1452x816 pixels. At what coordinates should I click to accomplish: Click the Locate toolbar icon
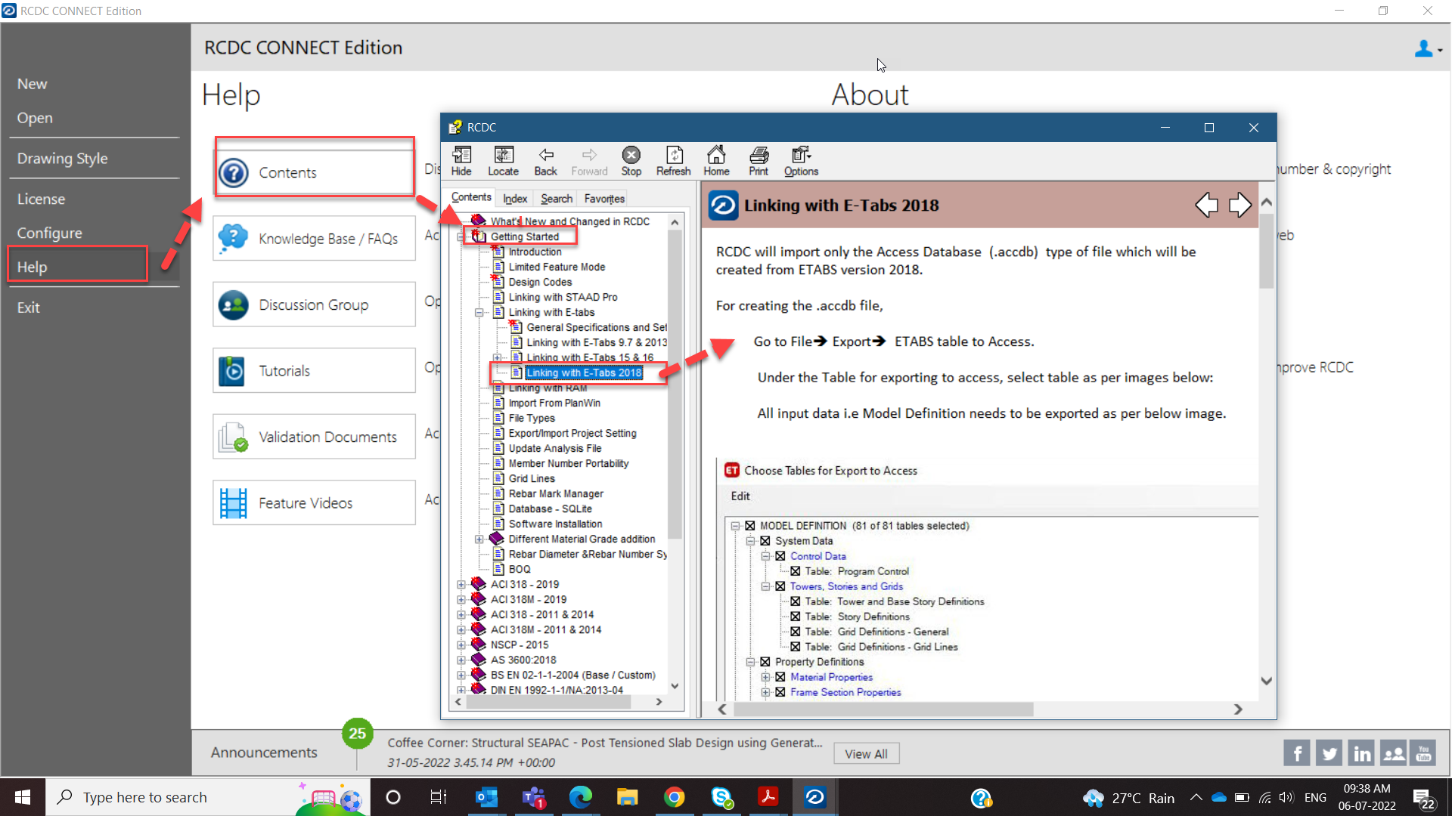pyautogui.click(x=503, y=161)
